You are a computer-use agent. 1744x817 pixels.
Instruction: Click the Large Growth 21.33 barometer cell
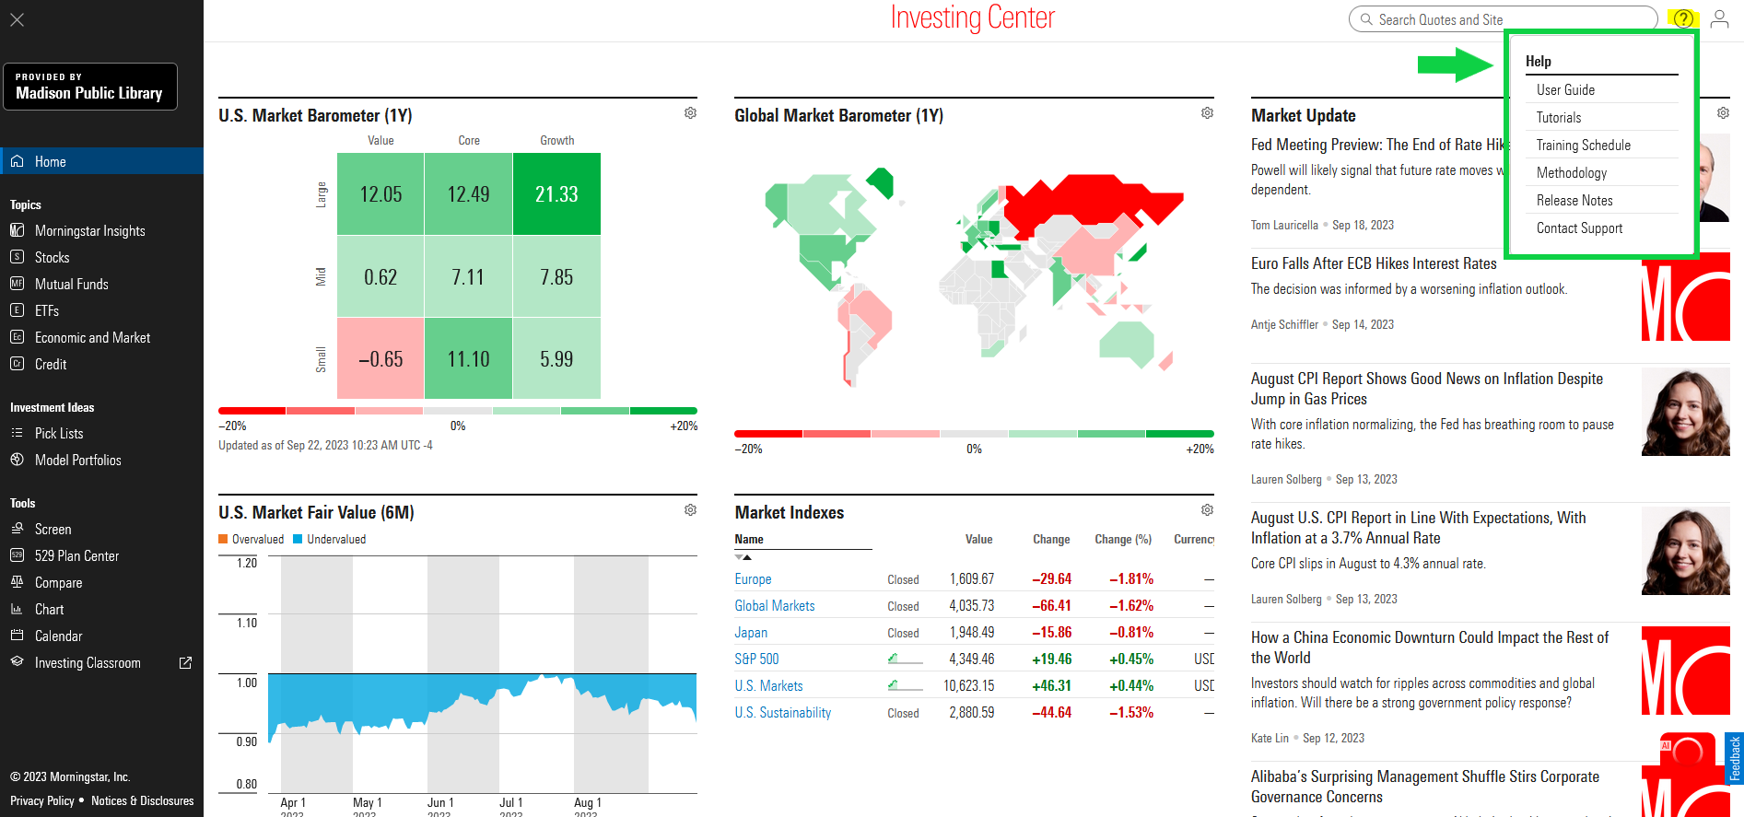point(556,194)
